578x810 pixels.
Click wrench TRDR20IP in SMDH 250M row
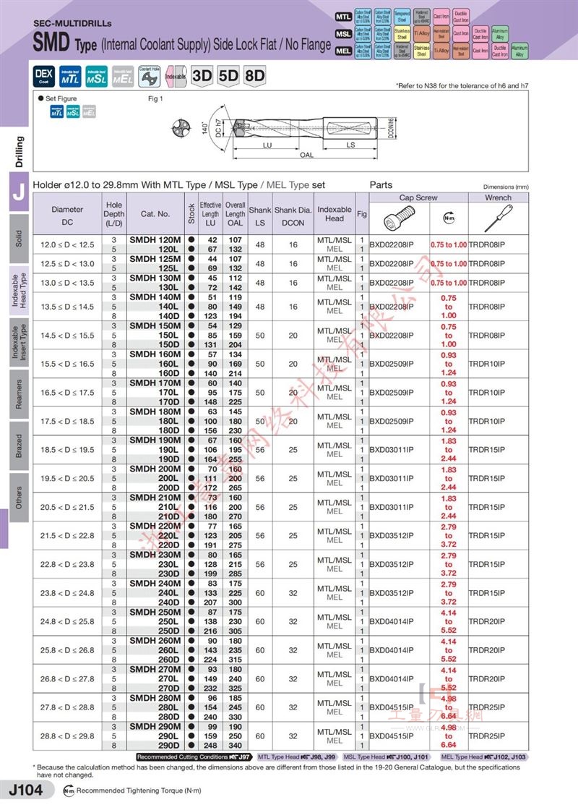[x=487, y=621]
